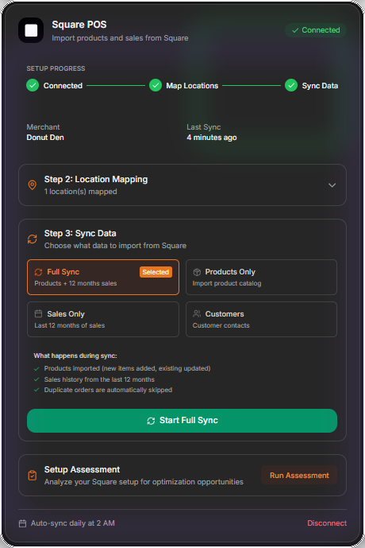Click the 'Map Locations' step label
The height and width of the screenshot is (548, 365).
coord(192,86)
